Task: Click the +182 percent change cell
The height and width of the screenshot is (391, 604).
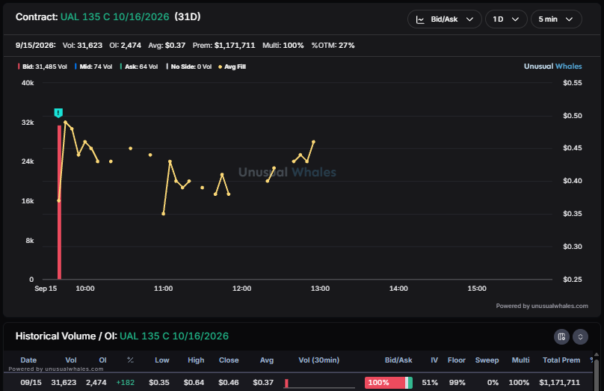Action: [125, 383]
